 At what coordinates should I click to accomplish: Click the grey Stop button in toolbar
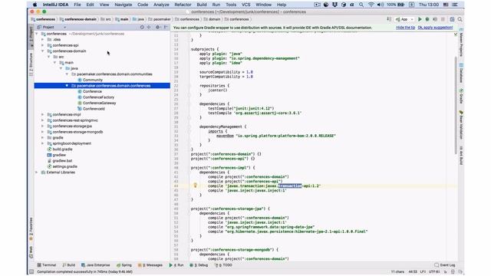[443, 19]
